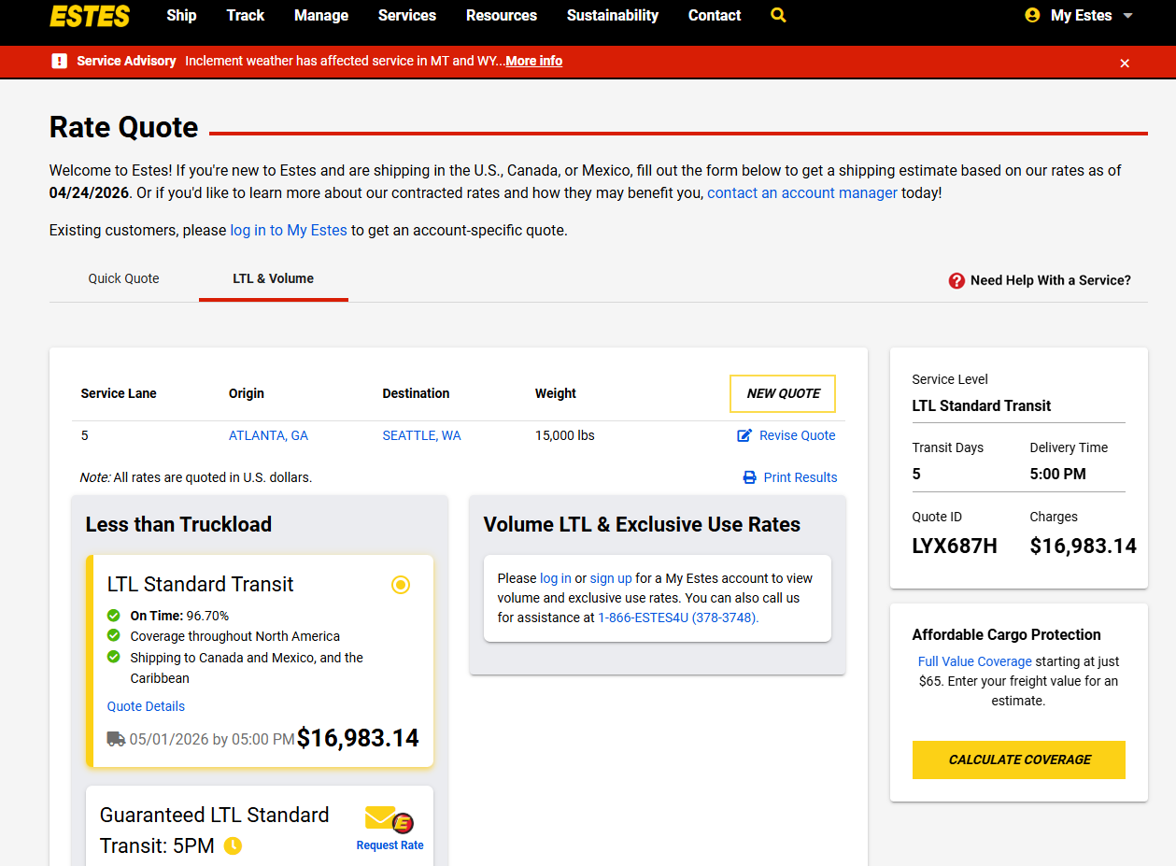Open the Track menu
This screenshot has width=1176, height=866.
tap(246, 15)
